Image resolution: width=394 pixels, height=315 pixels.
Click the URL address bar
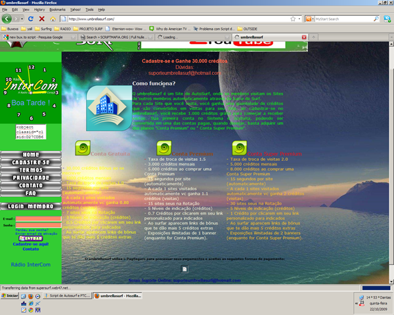click(176, 19)
